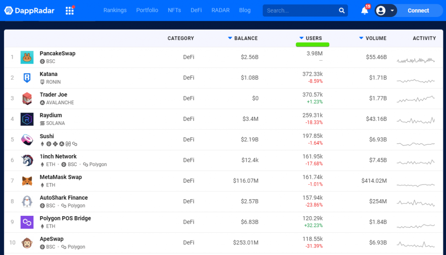Click the 1inch Network unicorn logo
446x255 pixels.
[27, 160]
